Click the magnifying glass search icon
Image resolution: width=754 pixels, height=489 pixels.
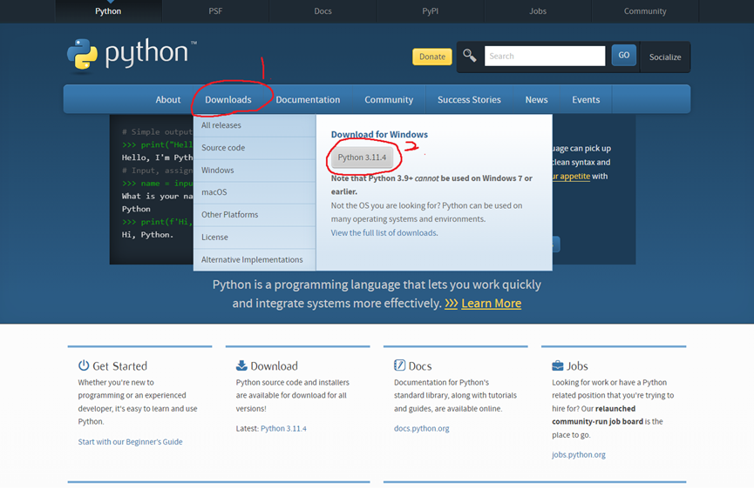tap(469, 56)
